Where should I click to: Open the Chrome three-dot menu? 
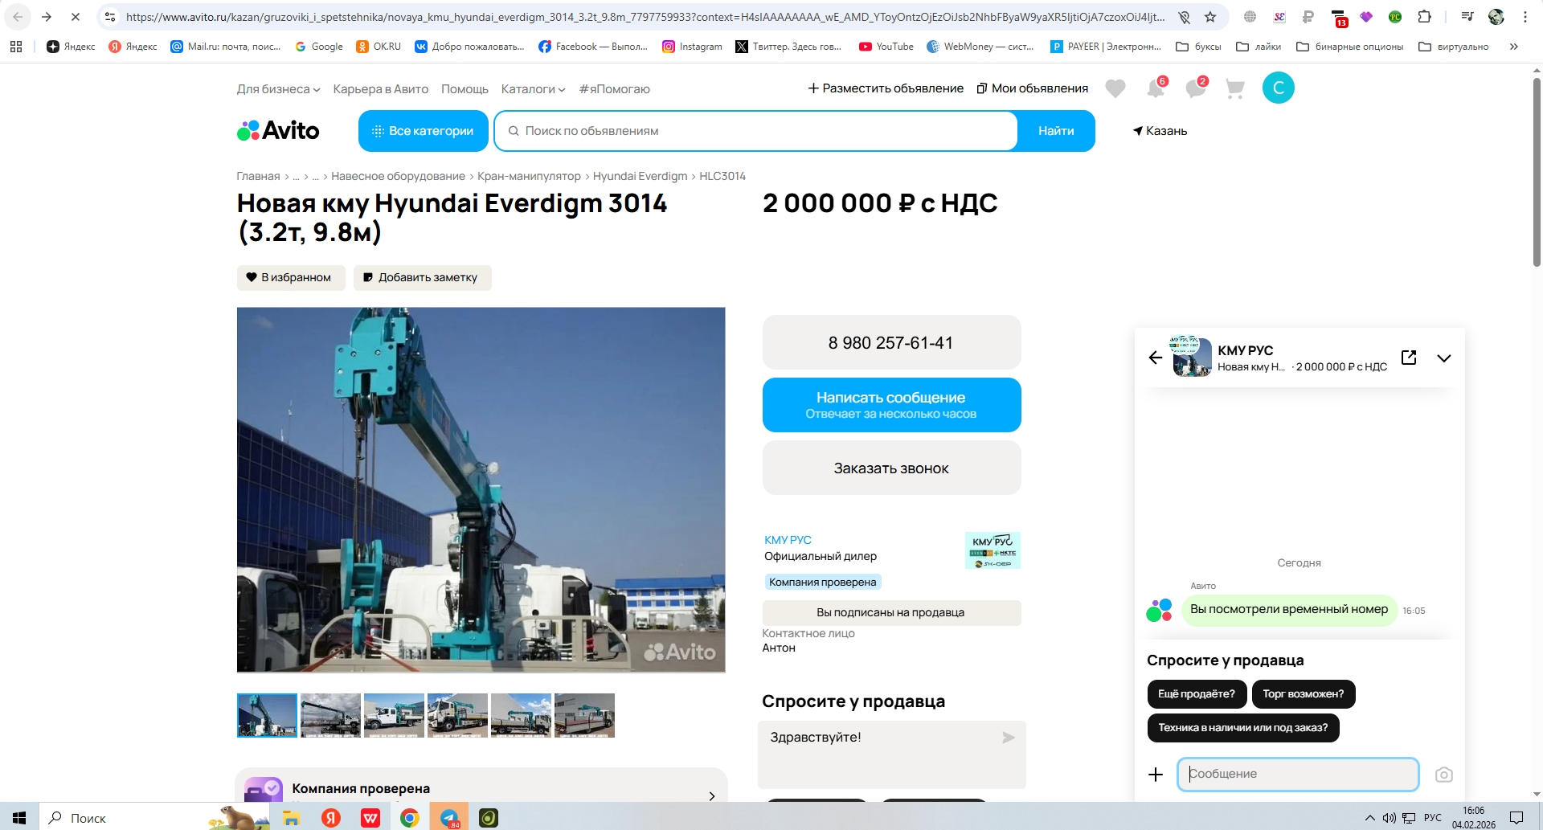[x=1525, y=16]
